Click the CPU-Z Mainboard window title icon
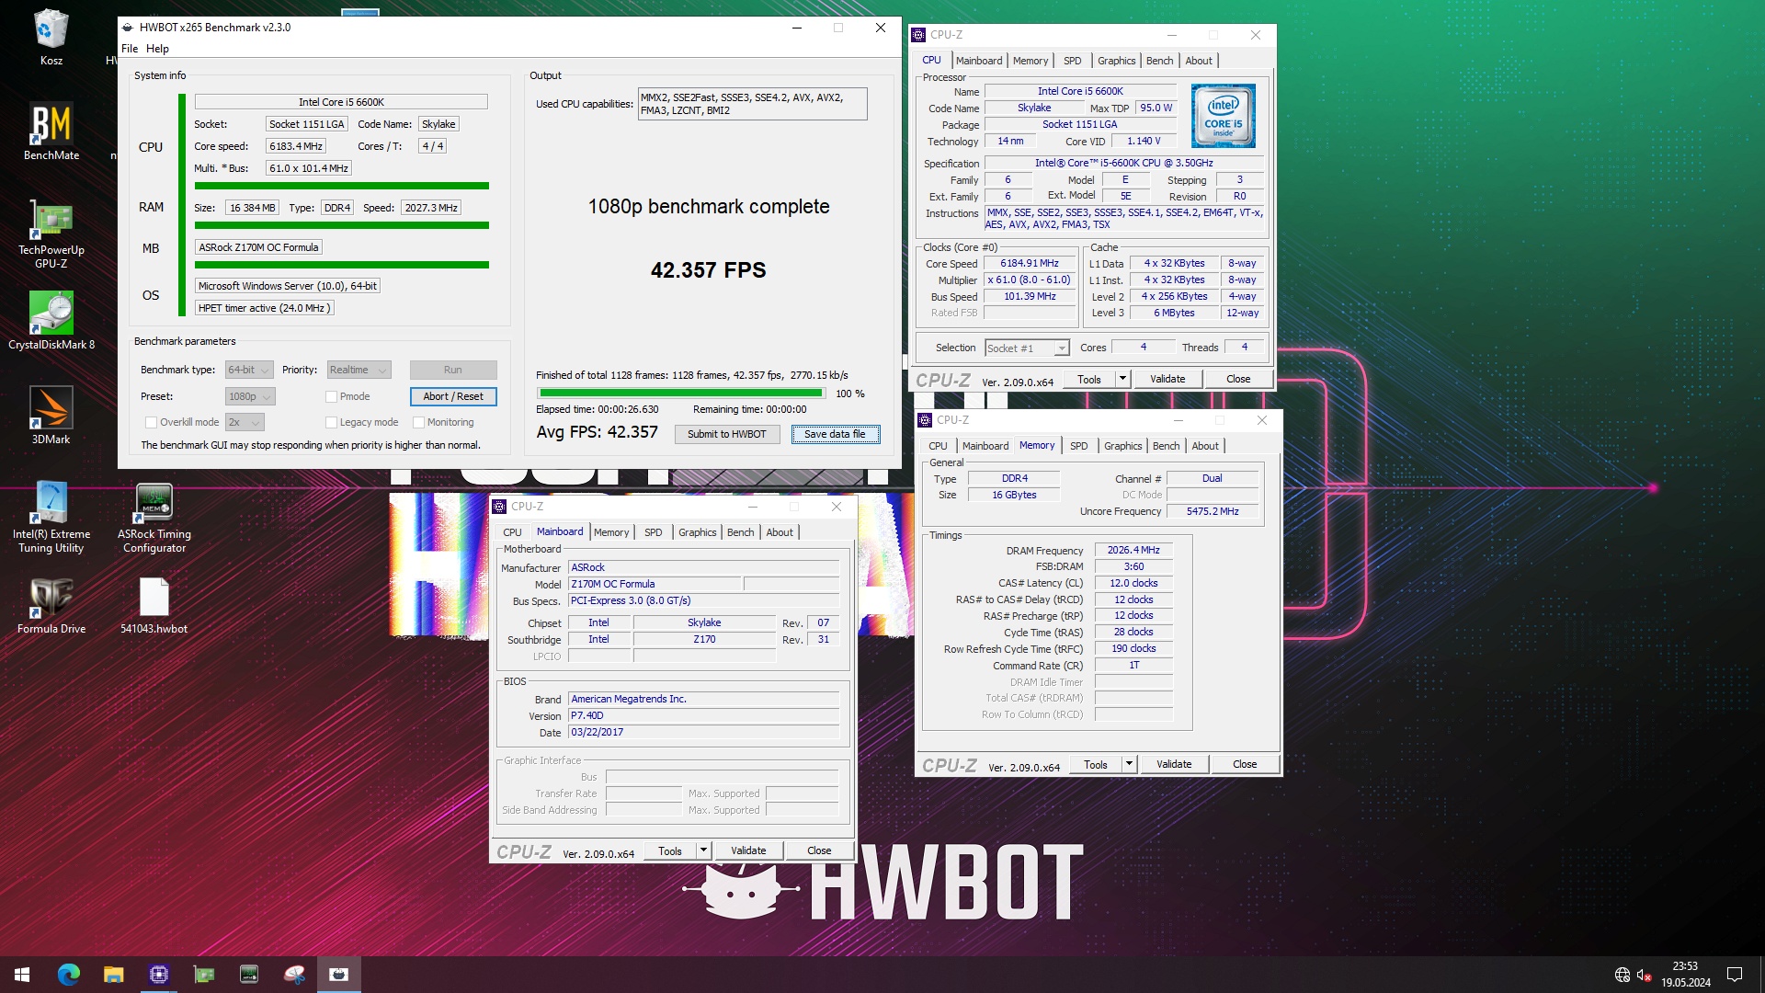 499,507
